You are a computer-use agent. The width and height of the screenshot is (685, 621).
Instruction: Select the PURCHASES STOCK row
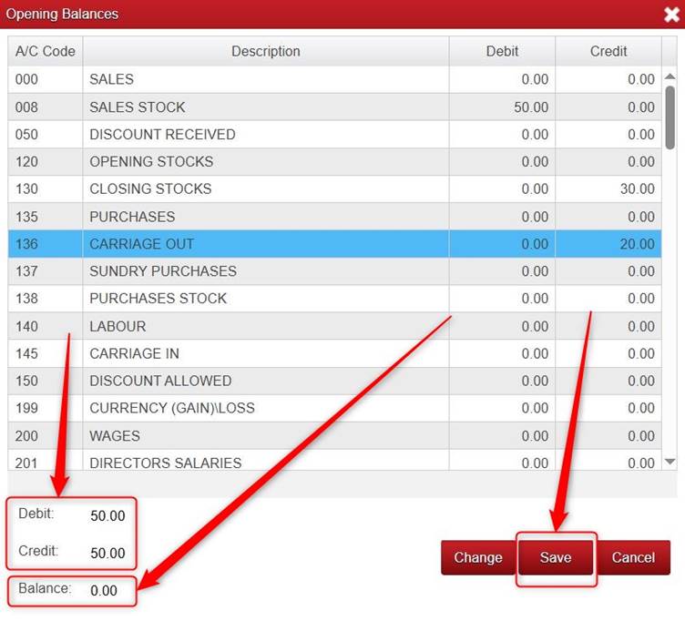334,299
